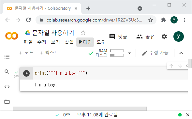This screenshot has width=192, height=119.
Task: Star the notebook next to its title
Action: click(83, 33)
